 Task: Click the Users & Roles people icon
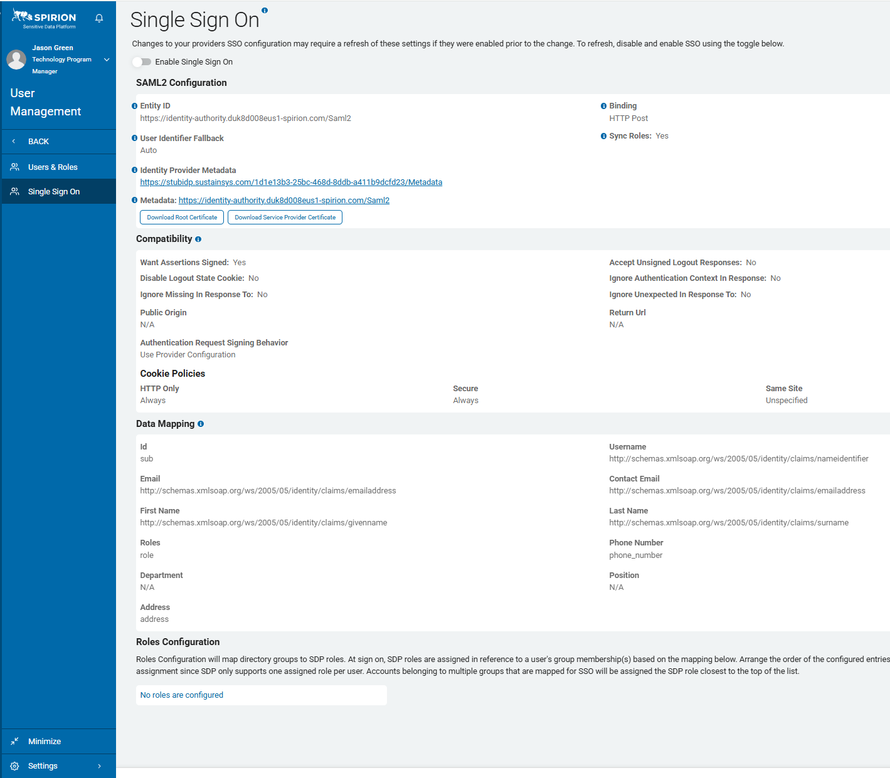(x=14, y=167)
